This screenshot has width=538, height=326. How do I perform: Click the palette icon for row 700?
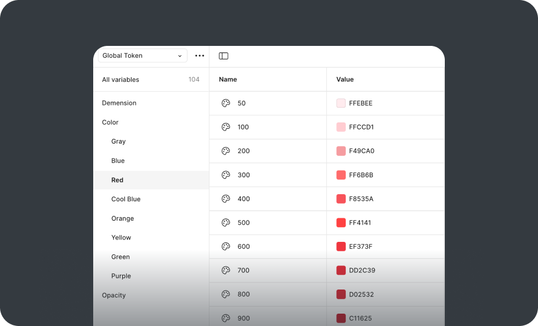coord(225,270)
